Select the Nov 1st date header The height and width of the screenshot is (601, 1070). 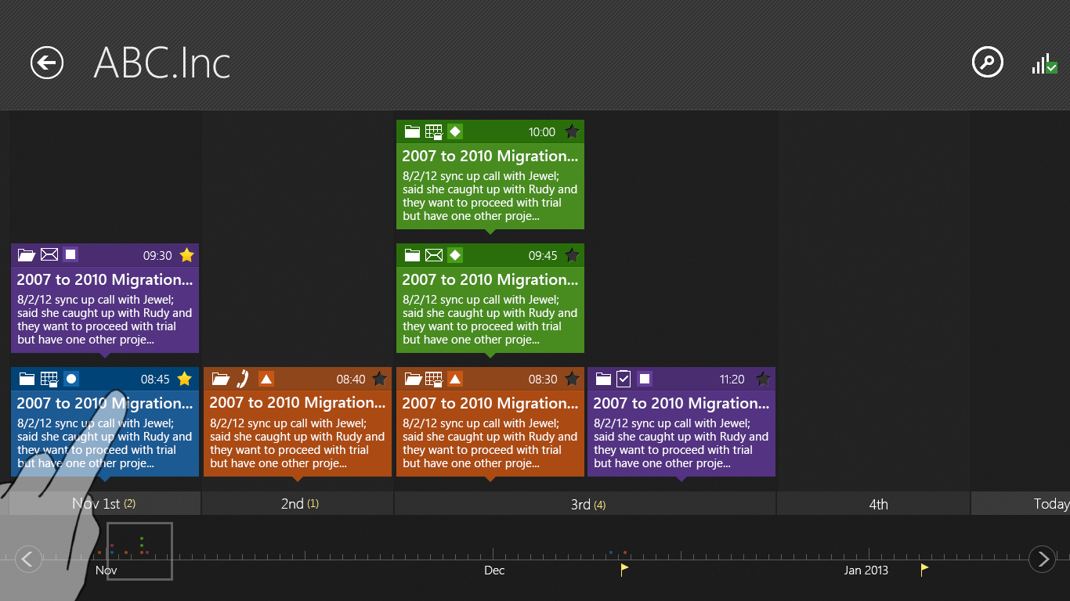tap(103, 504)
